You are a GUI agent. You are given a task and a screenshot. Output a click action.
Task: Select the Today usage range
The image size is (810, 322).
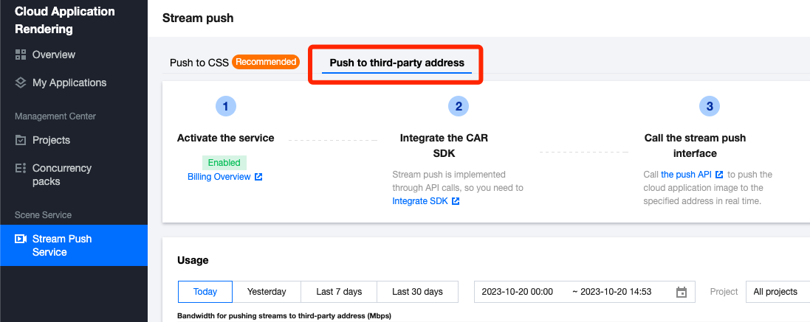[x=205, y=292]
